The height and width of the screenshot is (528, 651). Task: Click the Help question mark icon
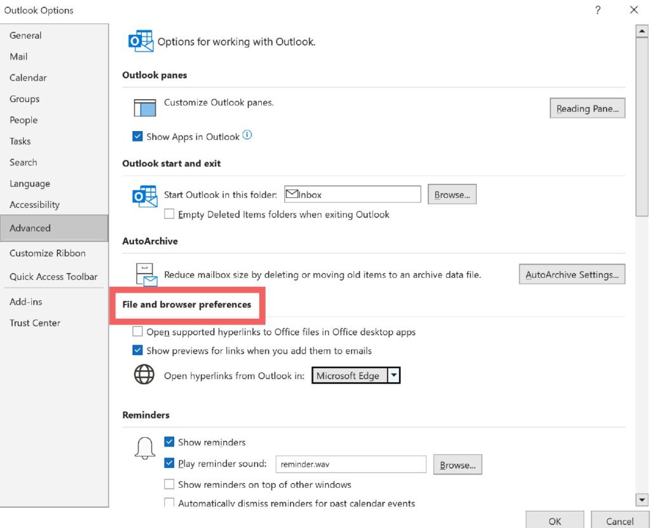coord(598,10)
